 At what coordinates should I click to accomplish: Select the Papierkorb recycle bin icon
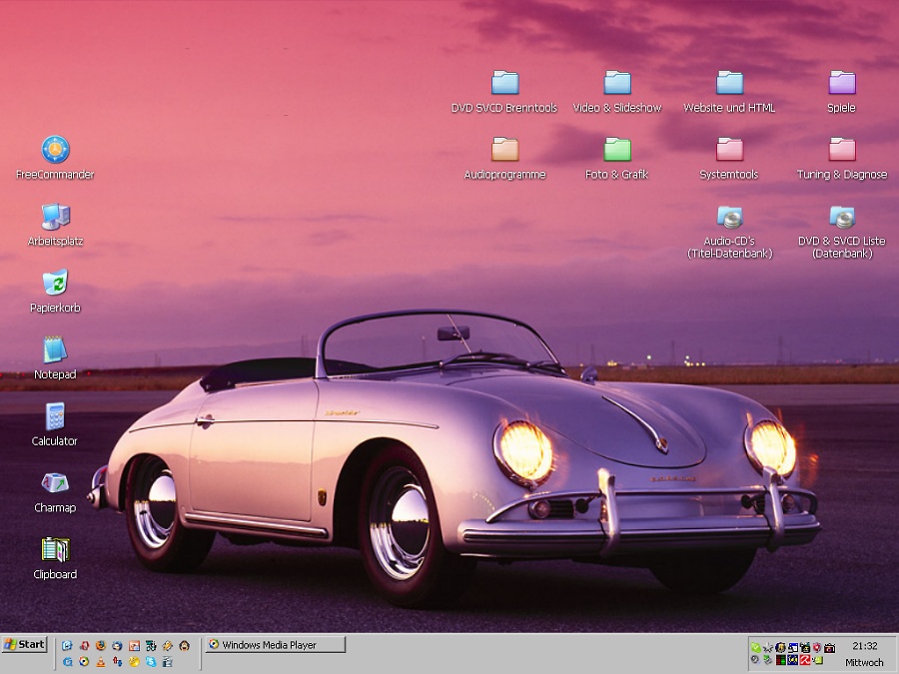55,292
